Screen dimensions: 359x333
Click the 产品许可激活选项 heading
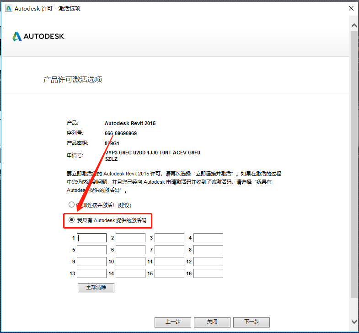(73, 80)
